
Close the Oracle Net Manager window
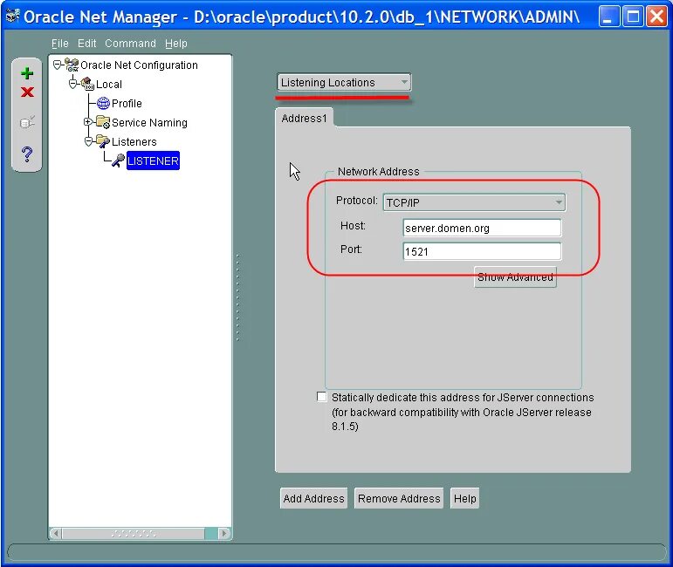tap(657, 17)
